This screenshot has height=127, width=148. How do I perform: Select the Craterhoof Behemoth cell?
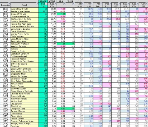(25, 54)
